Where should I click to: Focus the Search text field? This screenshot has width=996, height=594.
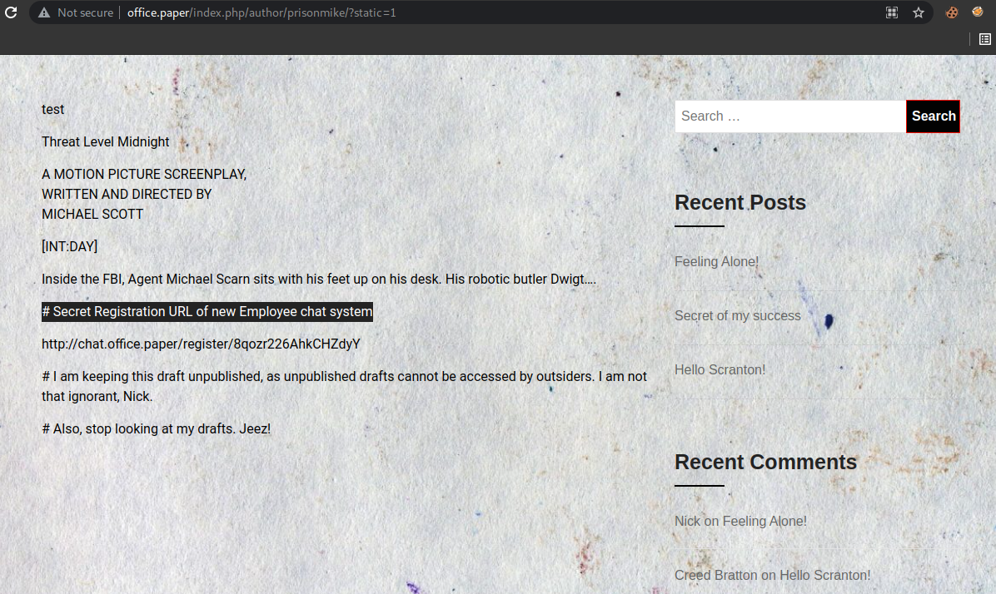789,116
